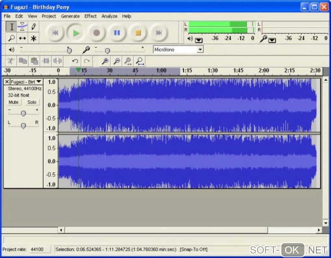This screenshot has width=331, height=258.
Task: Mute the Fugazi track
Action: 14,102
